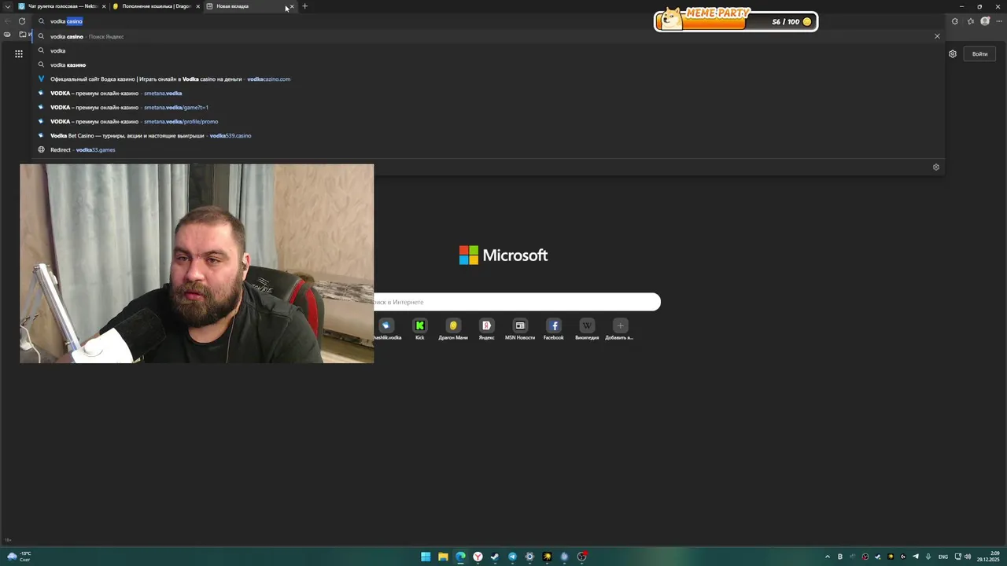
Task: Open the volume tray icon
Action: (968, 557)
